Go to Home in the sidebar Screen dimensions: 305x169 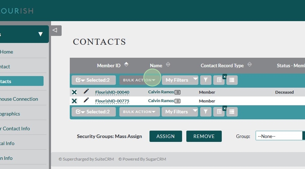pyautogui.click(x=6, y=52)
